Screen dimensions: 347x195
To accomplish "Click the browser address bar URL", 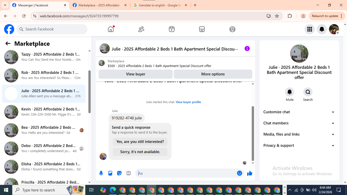I will point(79,16).
